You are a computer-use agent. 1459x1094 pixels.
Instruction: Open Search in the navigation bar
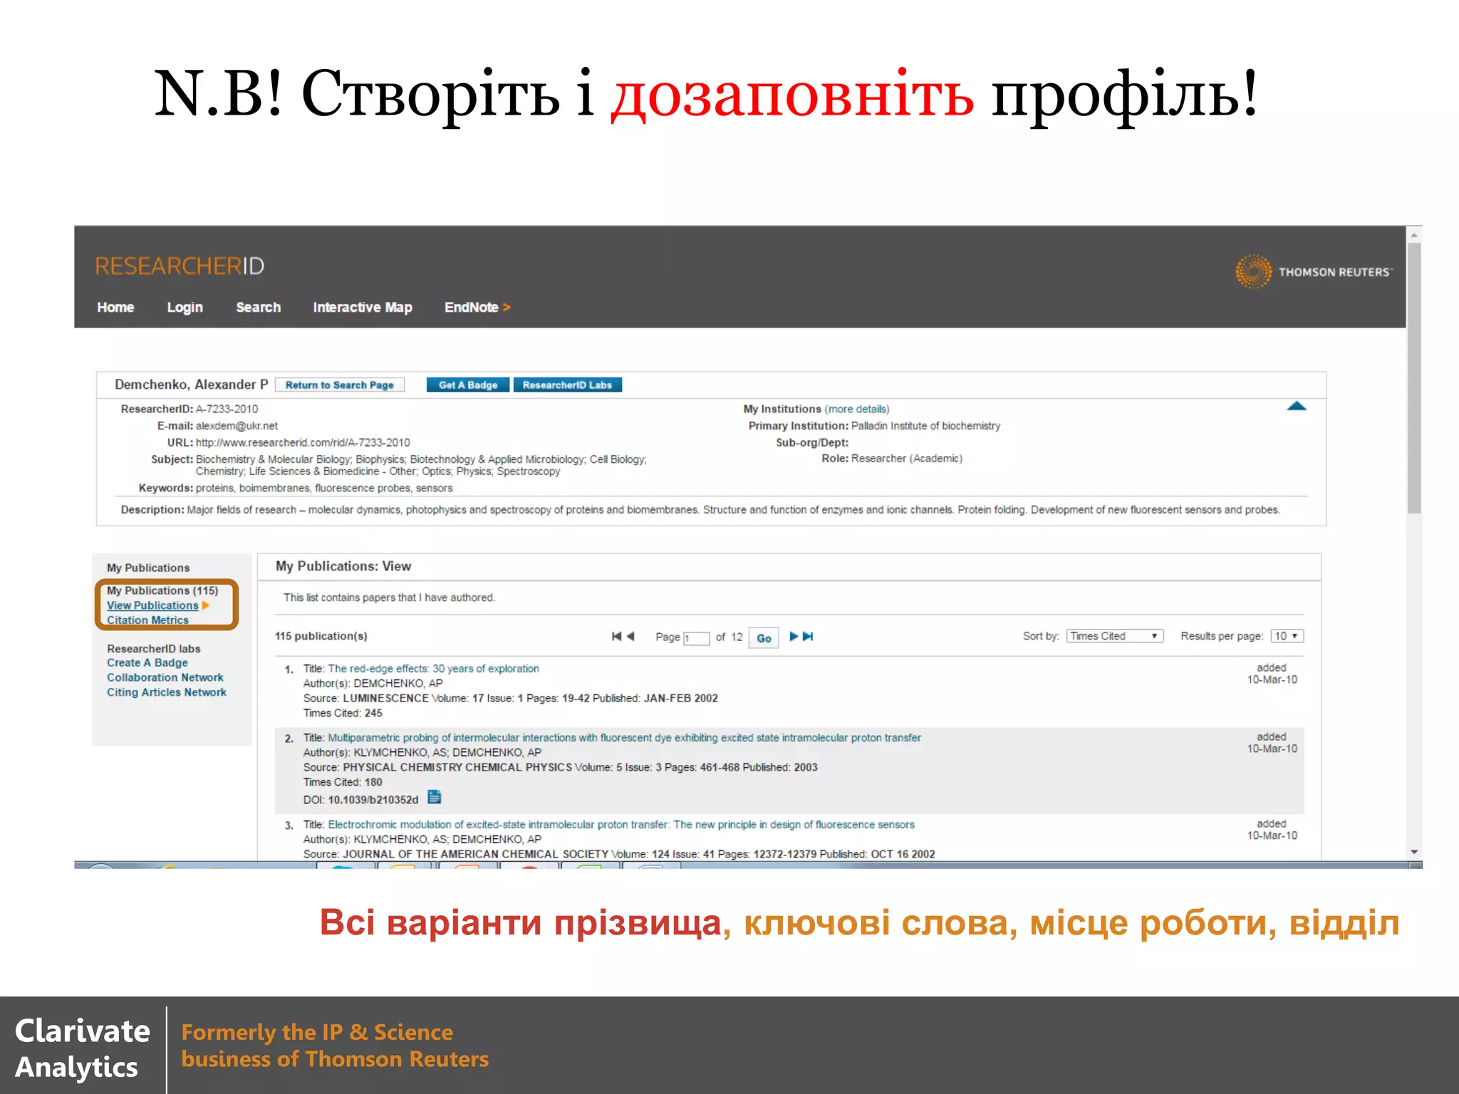[259, 307]
